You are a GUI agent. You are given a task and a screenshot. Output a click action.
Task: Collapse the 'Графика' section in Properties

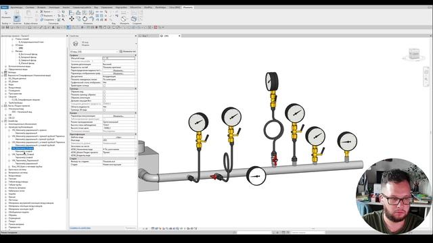135,55
